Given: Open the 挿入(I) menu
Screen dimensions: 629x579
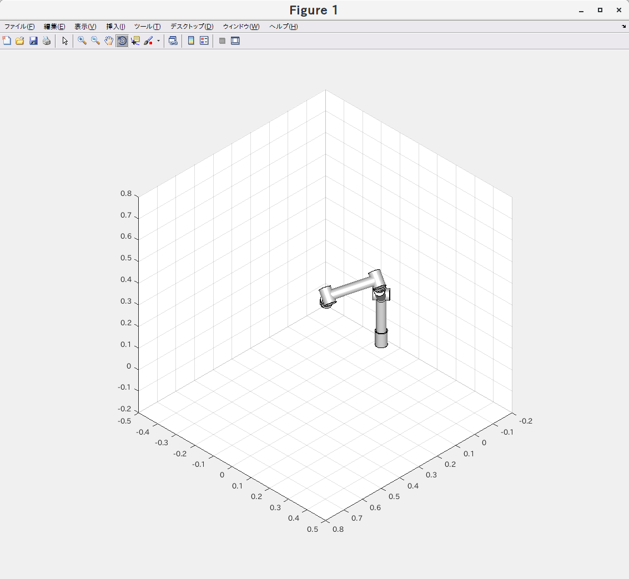Looking at the screenshot, I should tap(115, 27).
